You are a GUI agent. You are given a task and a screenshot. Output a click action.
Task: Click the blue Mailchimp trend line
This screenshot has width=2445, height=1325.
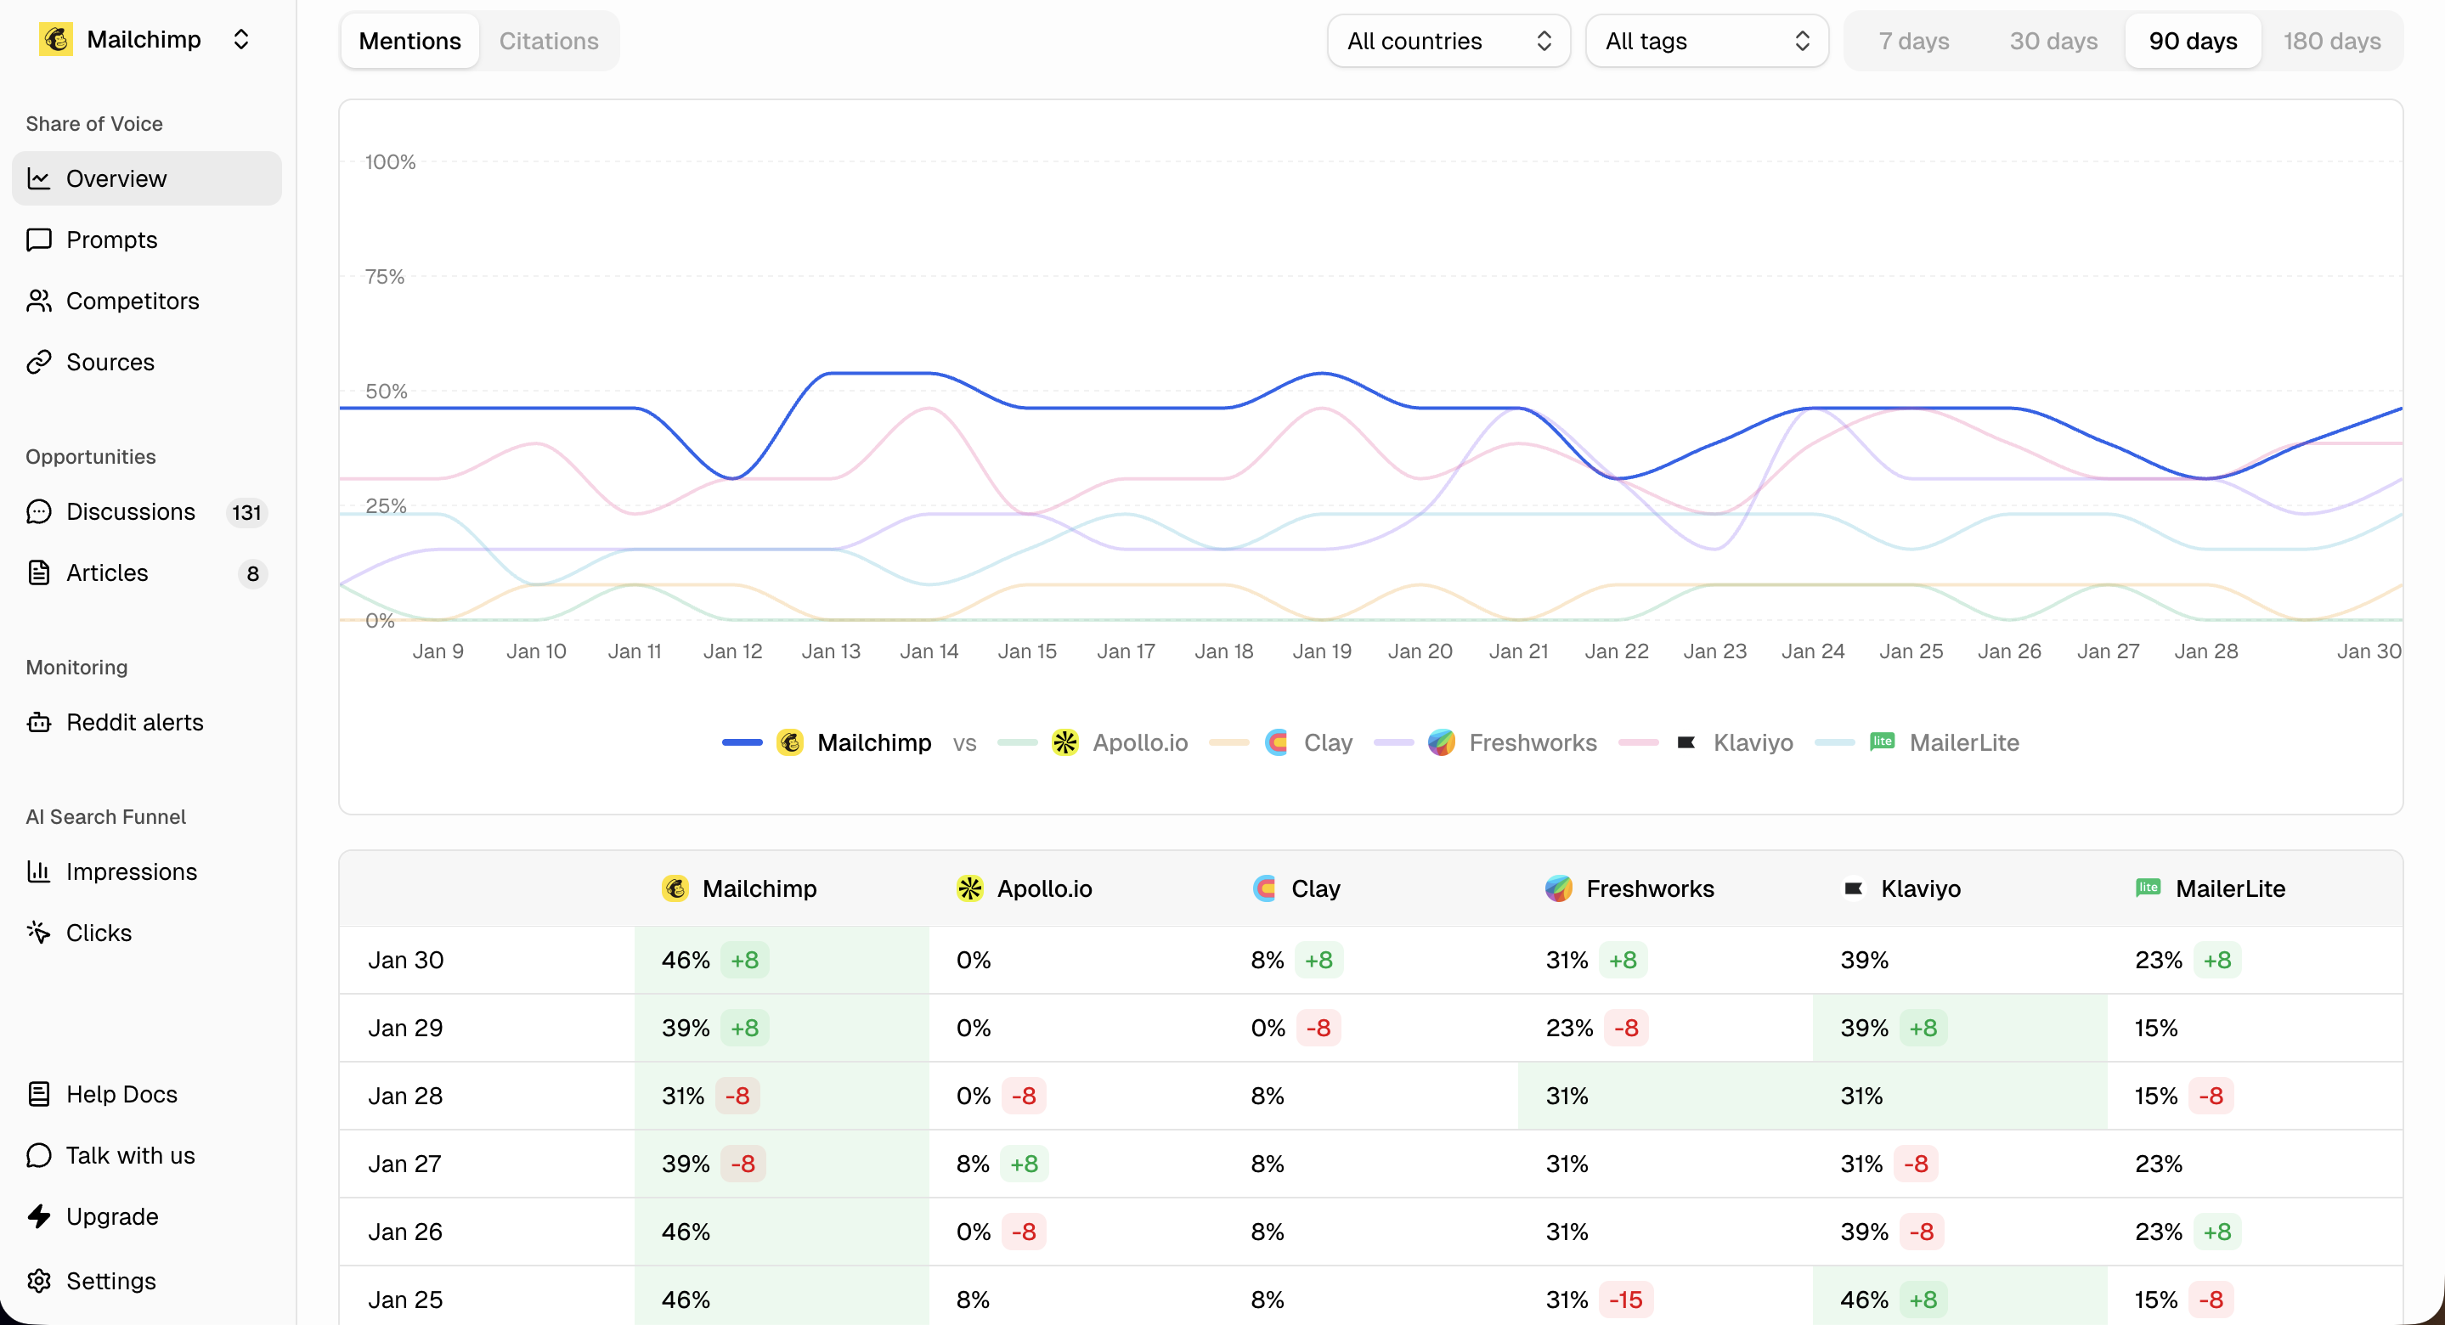coord(883,372)
